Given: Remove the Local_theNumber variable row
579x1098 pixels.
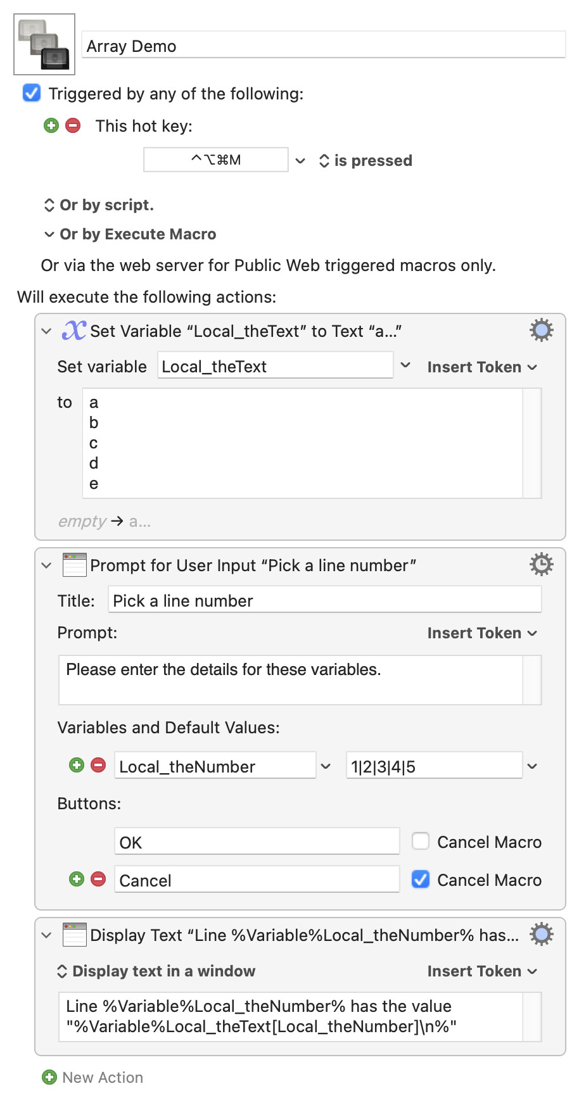Looking at the screenshot, I should click(x=98, y=765).
